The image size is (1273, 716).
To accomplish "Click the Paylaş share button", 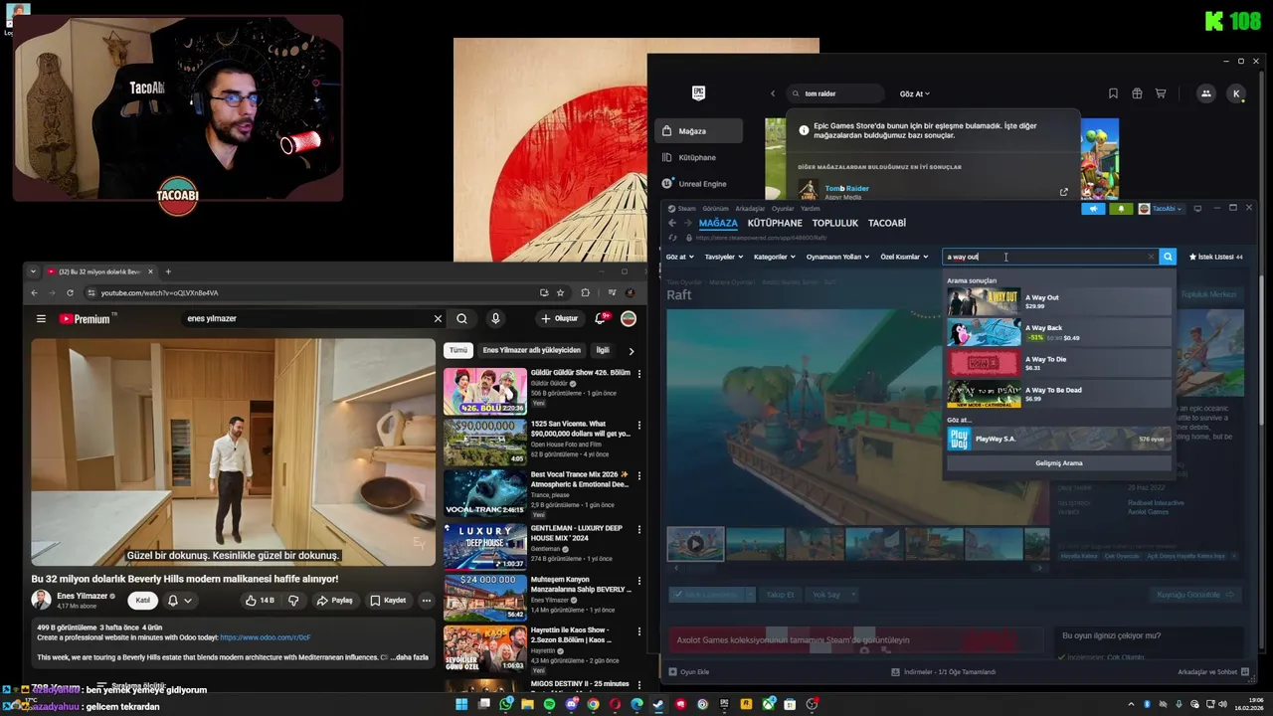I will tap(335, 601).
